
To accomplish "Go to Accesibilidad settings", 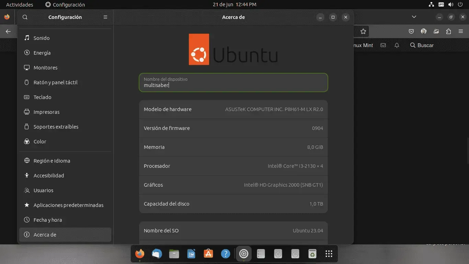I will (x=65, y=176).
